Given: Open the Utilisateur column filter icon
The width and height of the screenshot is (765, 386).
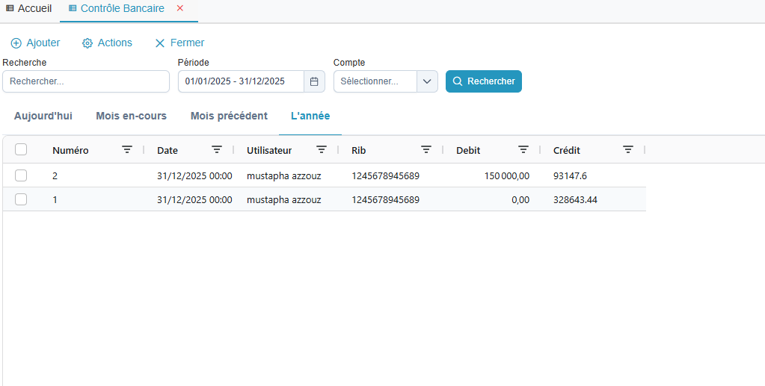Looking at the screenshot, I should click(322, 150).
